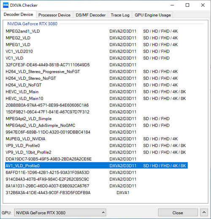Close the window with the X button
Viewport: 211px width, 219px height.
tap(203, 5)
